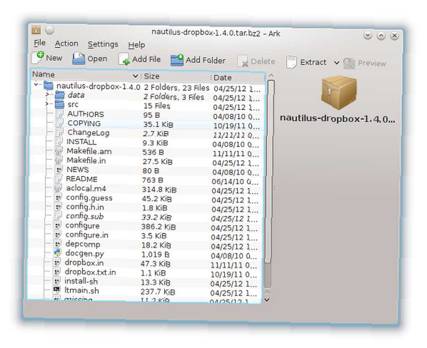
Task: Click the aclocal.m4 file icon
Action: (x=58, y=188)
